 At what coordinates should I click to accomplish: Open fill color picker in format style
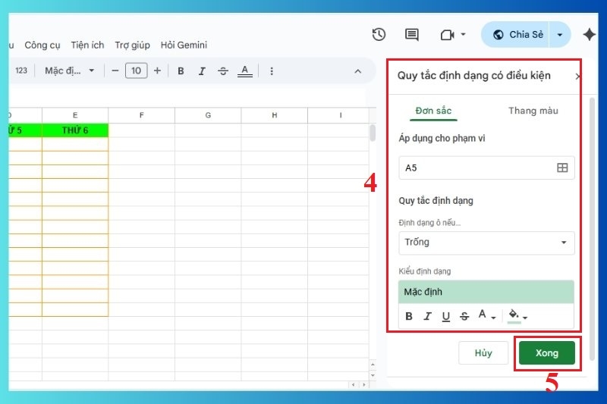[517, 316]
